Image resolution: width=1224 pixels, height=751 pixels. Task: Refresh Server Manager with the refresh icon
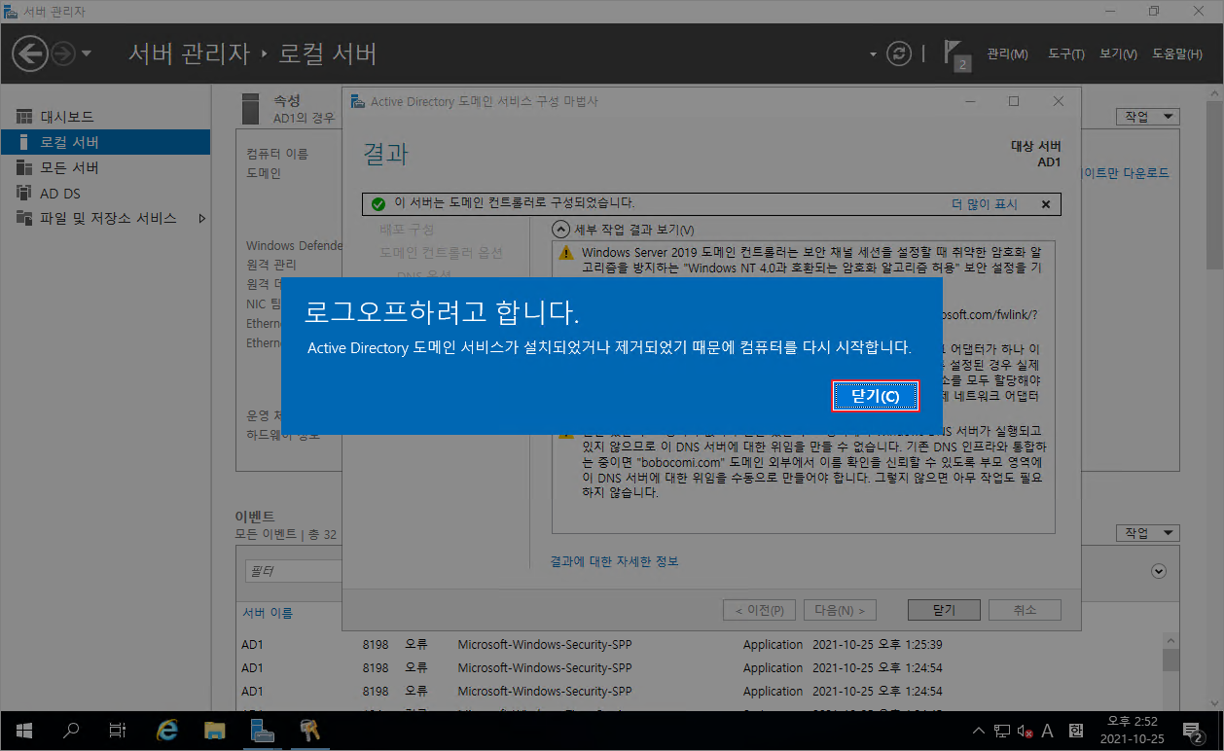coord(900,54)
